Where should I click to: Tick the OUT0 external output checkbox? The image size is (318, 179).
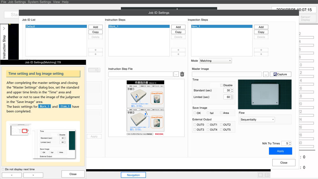tap(195, 125)
